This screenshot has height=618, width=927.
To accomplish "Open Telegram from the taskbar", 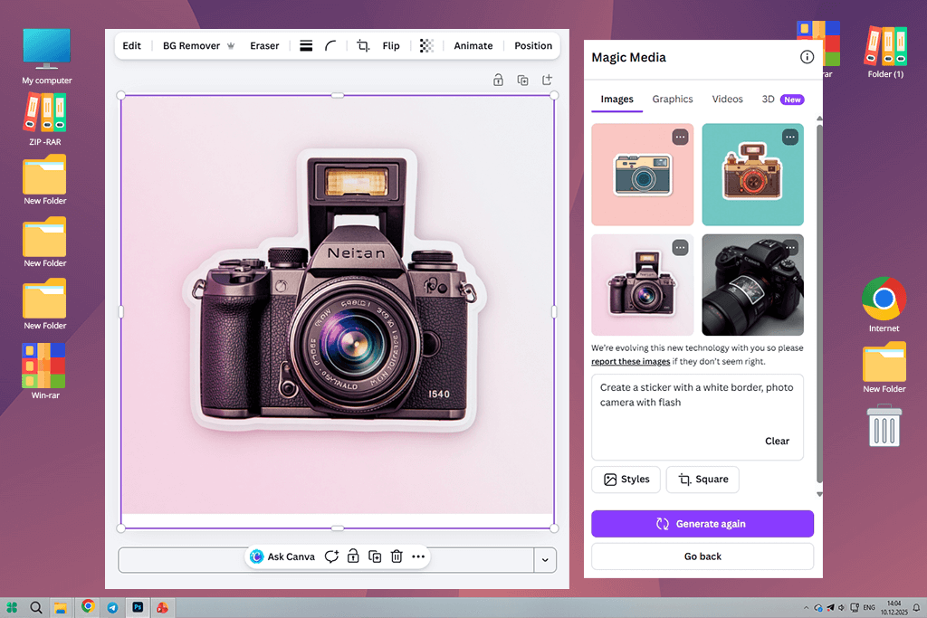I will 112,607.
